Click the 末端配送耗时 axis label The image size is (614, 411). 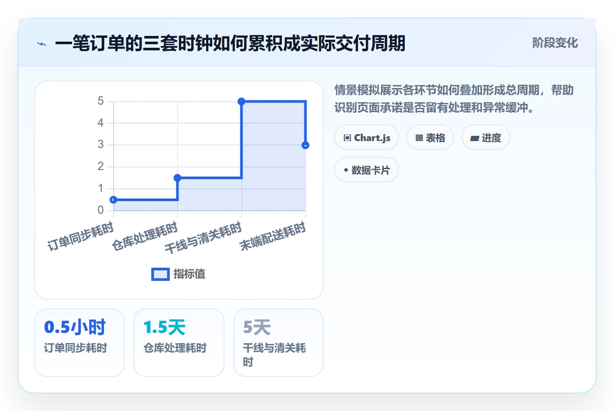[273, 237]
